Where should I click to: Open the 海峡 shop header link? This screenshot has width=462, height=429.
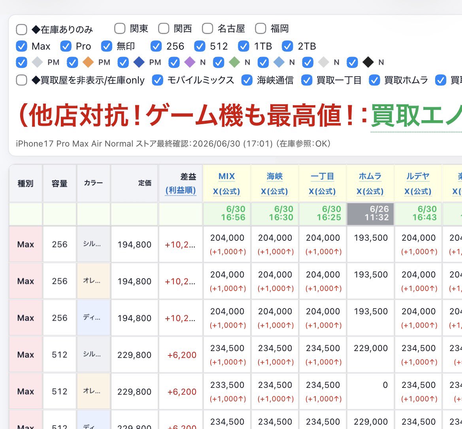click(x=275, y=176)
